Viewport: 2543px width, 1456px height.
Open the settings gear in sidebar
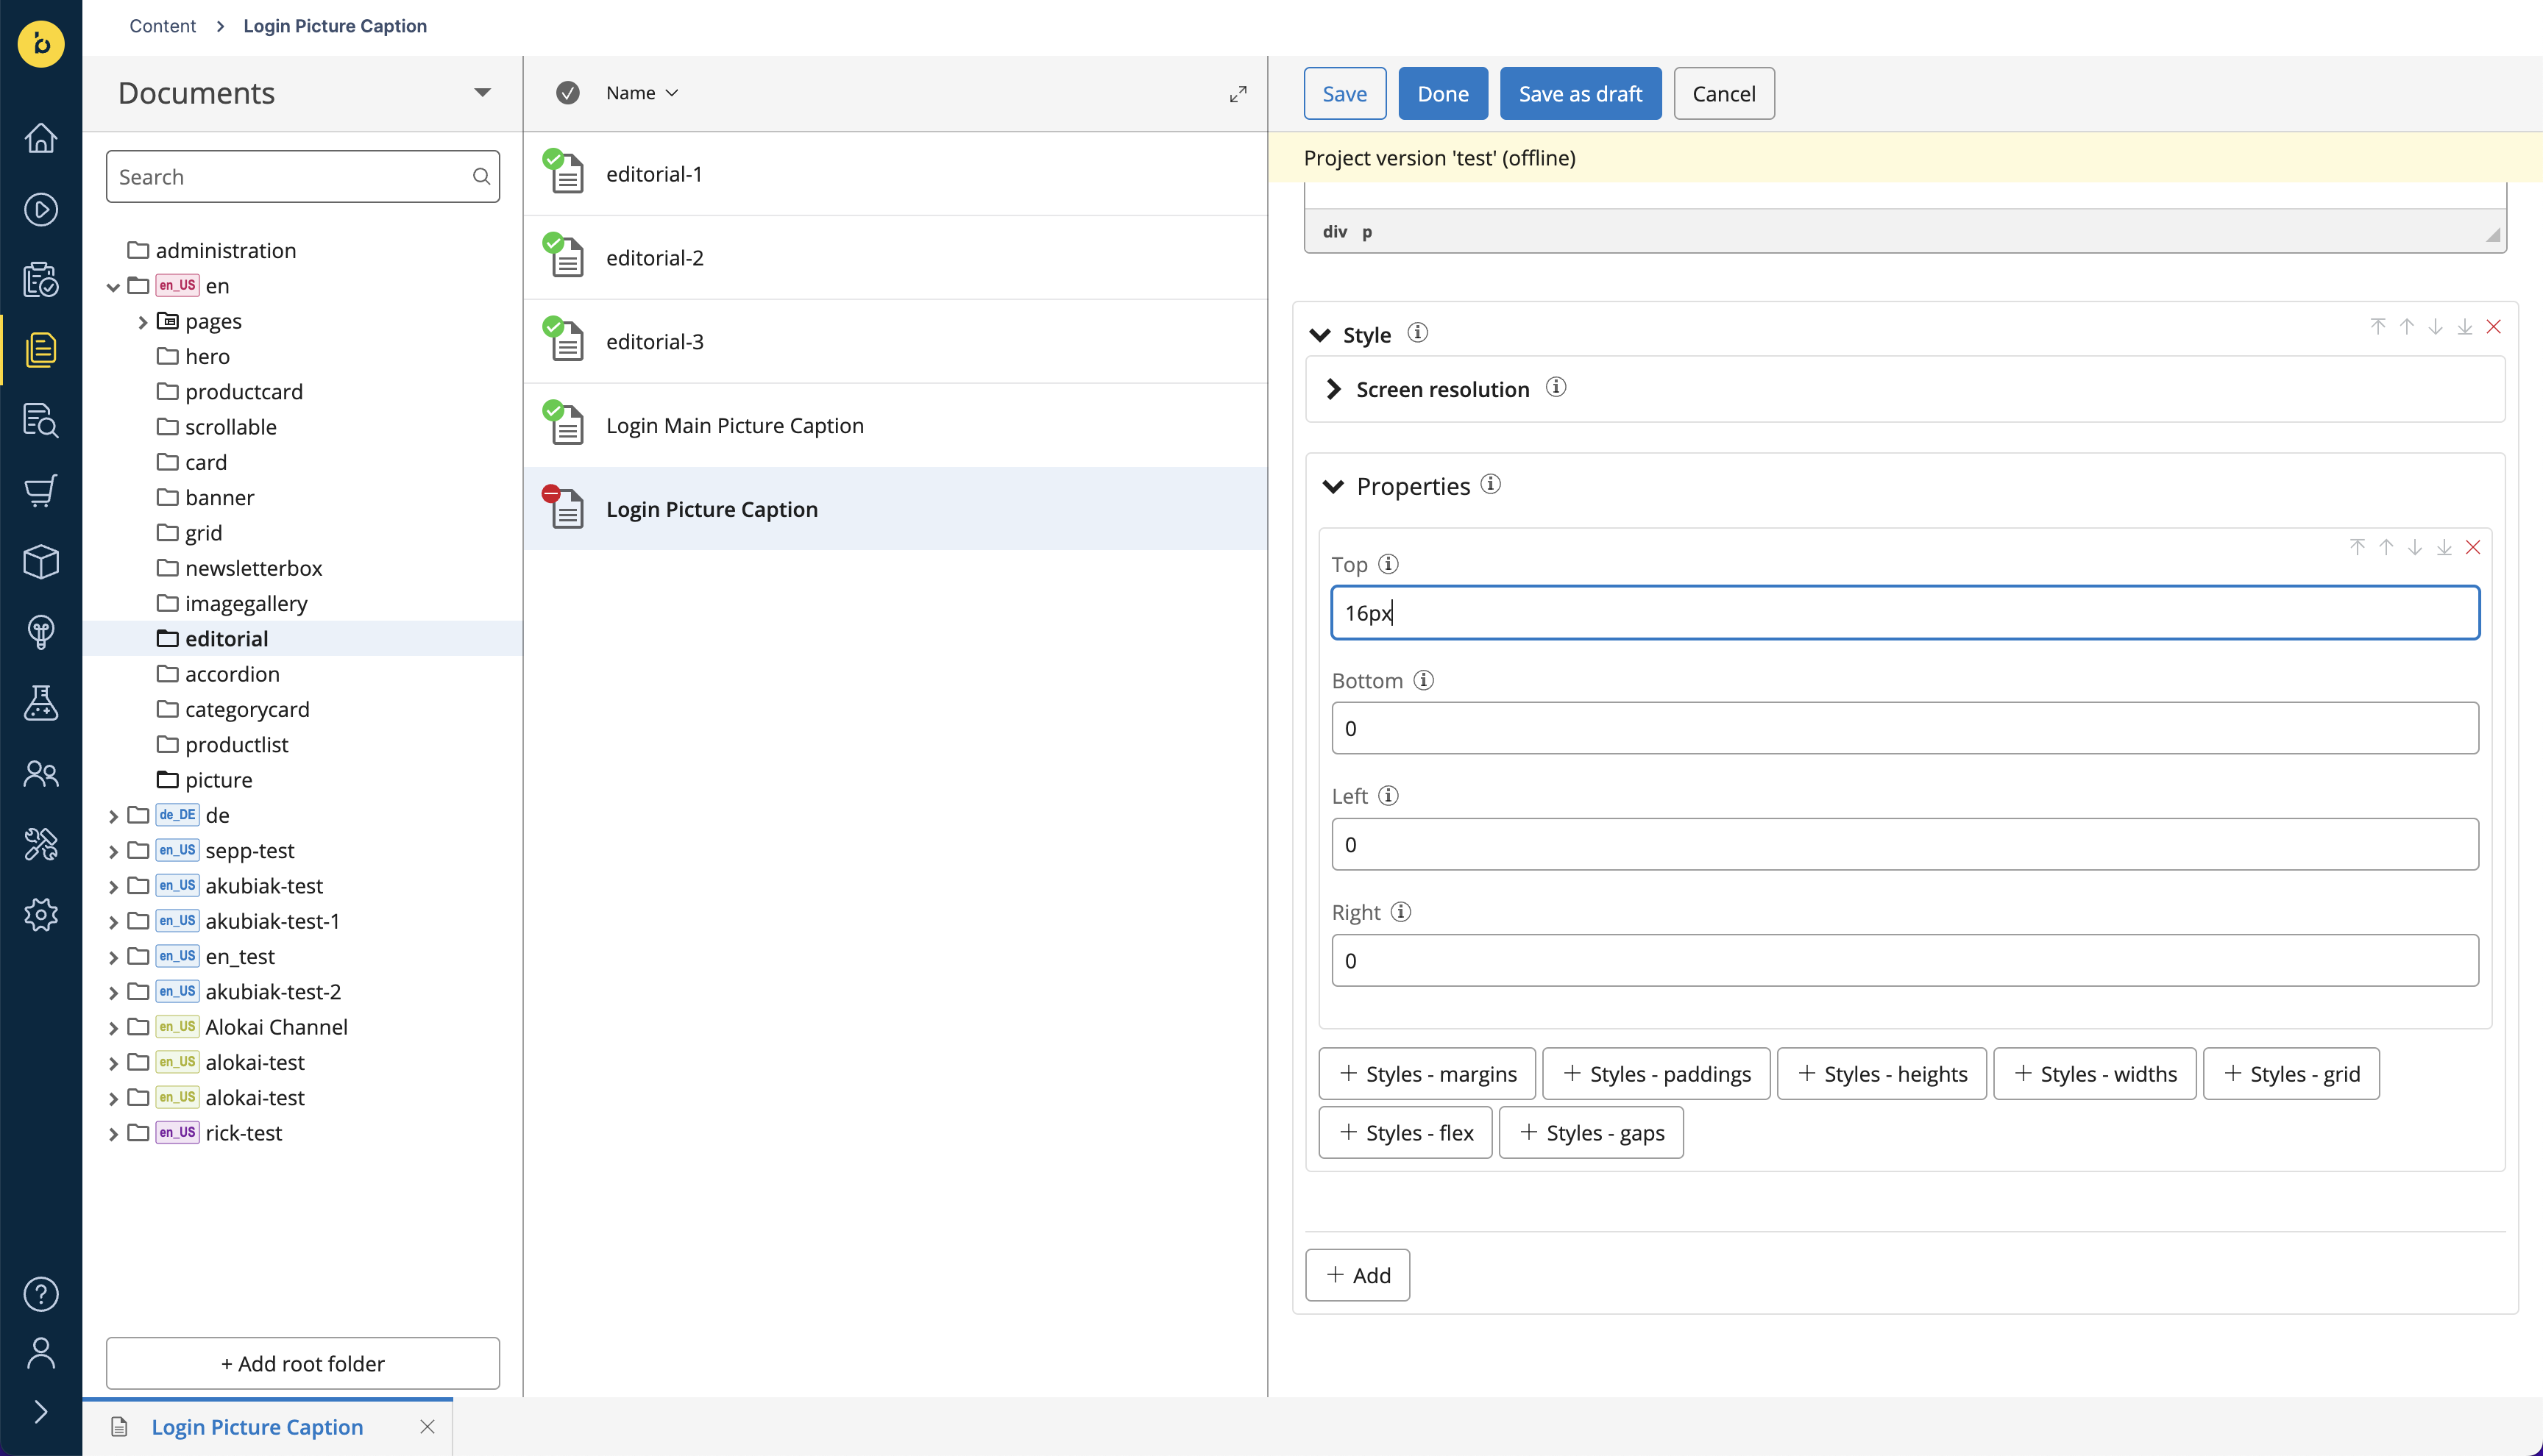pyautogui.click(x=41, y=915)
